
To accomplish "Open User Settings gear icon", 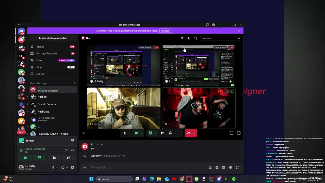I will (x=72, y=167).
